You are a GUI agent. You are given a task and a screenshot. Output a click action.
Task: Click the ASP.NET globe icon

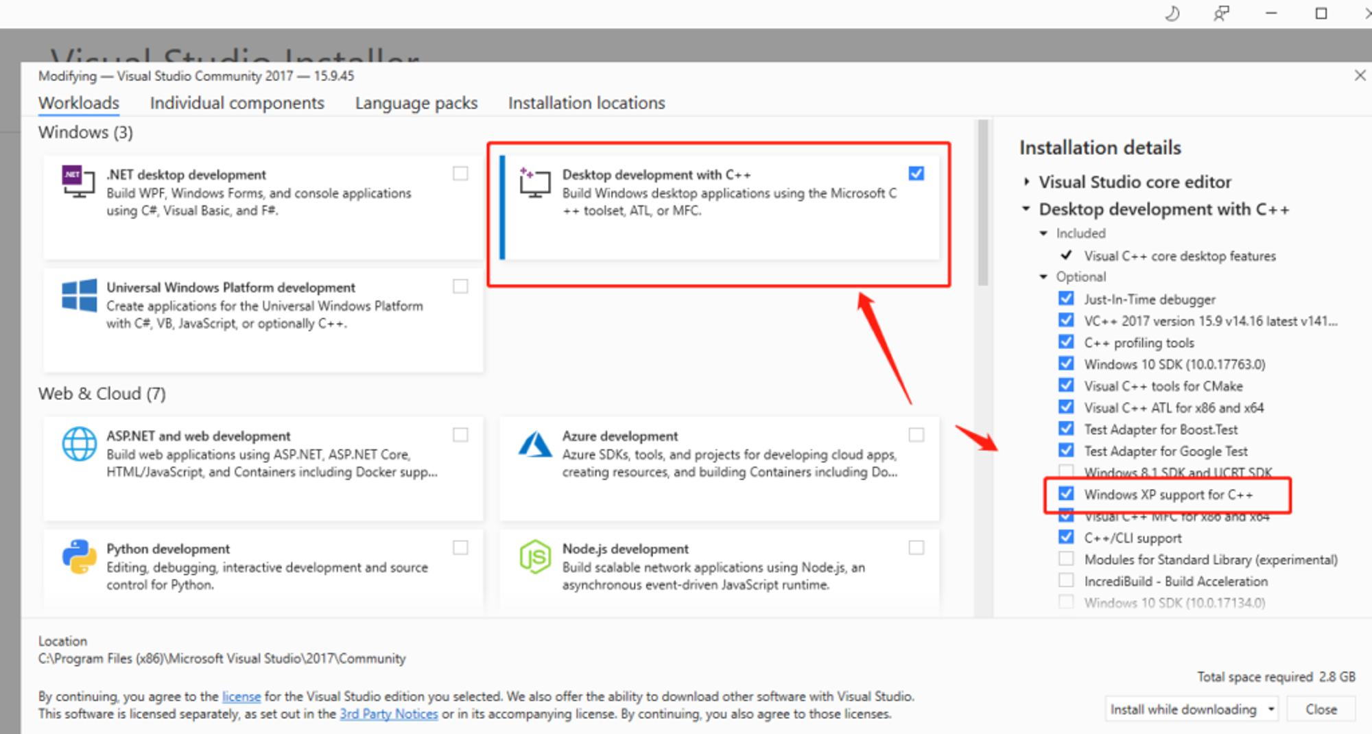(79, 444)
